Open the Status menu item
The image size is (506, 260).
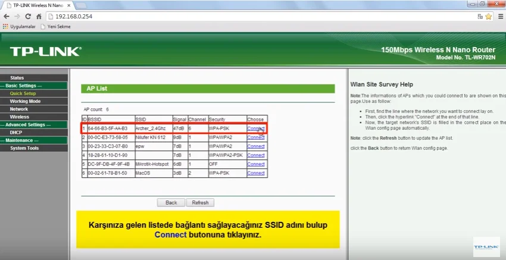click(x=17, y=78)
